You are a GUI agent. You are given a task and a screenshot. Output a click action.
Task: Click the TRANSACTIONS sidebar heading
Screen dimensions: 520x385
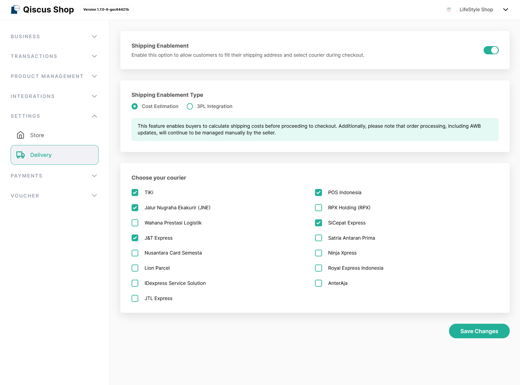click(34, 56)
